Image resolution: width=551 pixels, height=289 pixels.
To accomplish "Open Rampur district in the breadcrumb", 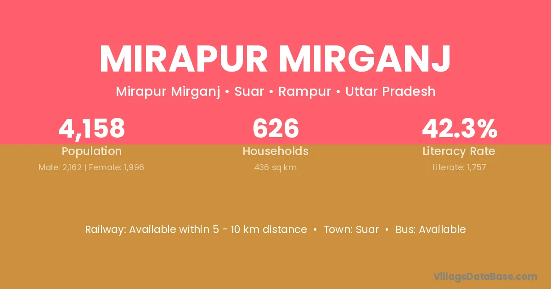I will 304,91.
